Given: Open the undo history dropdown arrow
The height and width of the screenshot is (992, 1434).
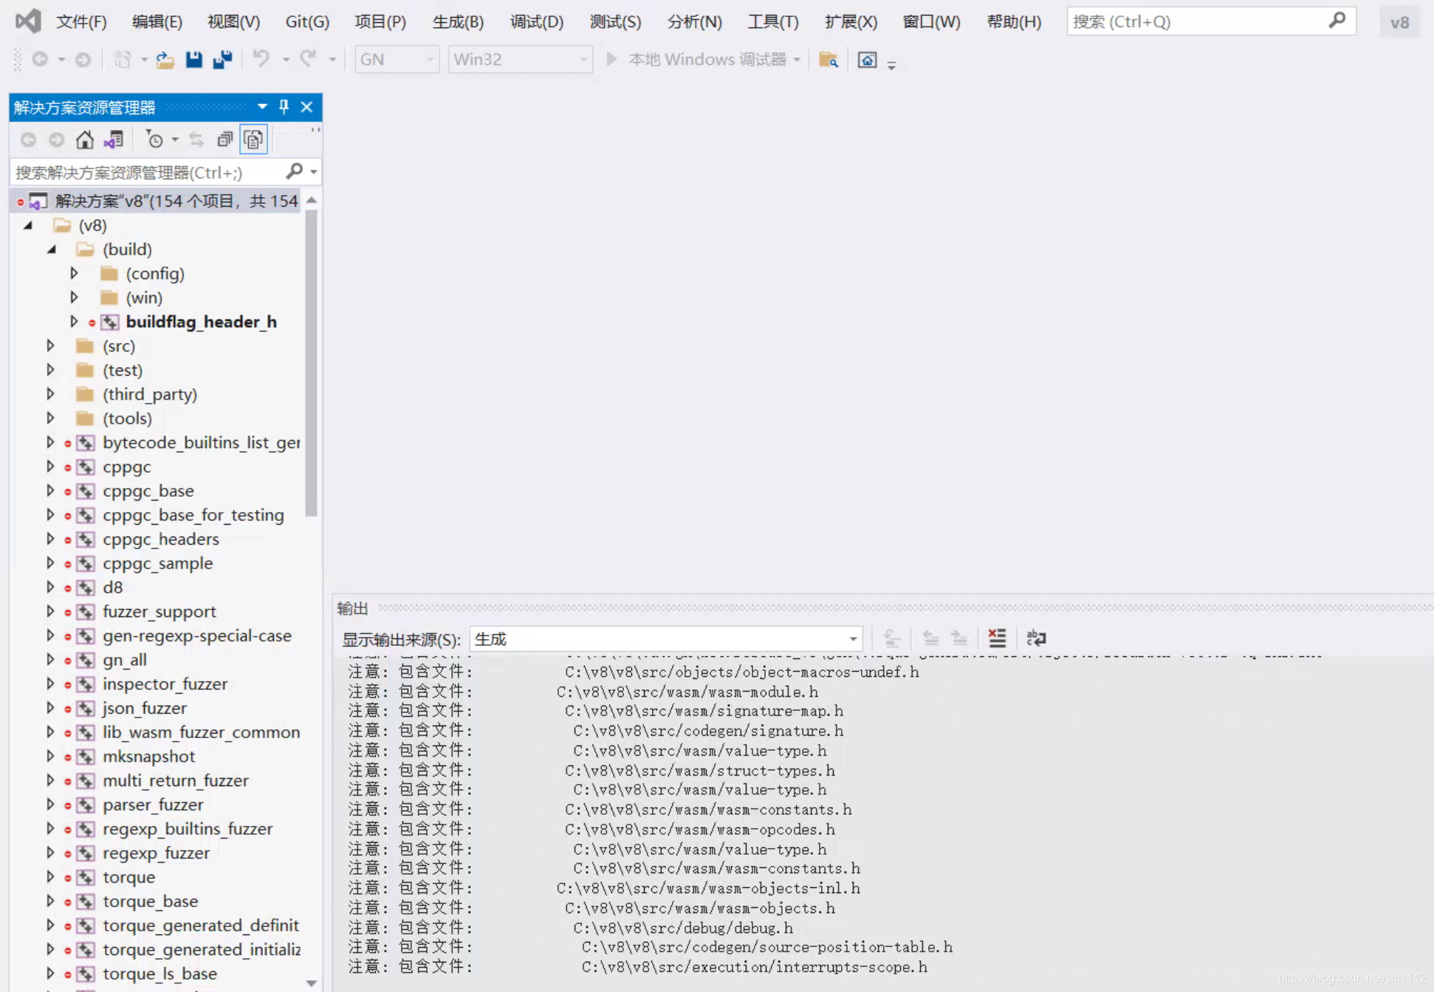Looking at the screenshot, I should (x=286, y=60).
